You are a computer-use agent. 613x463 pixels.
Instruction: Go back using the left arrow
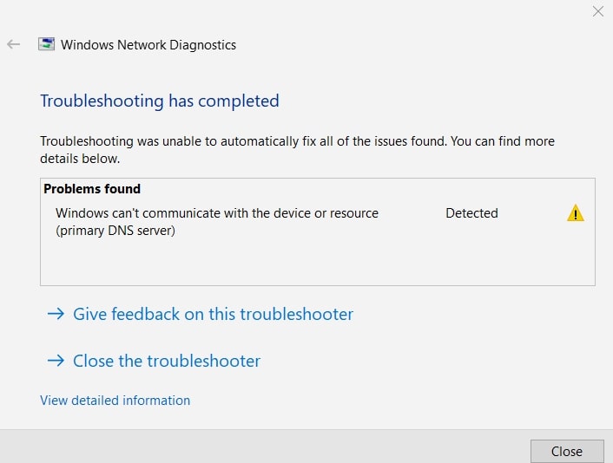(x=14, y=44)
